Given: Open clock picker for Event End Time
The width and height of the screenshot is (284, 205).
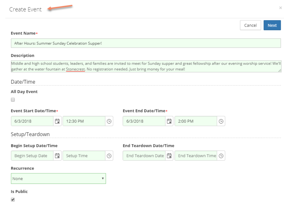Looking at the screenshot, I should coord(221,121).
